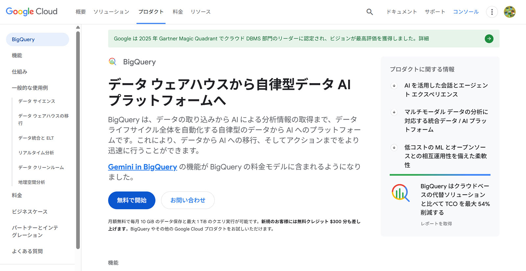This screenshot has height=271, width=526.
Task: Open the 概要 nav item
Action: (81, 12)
